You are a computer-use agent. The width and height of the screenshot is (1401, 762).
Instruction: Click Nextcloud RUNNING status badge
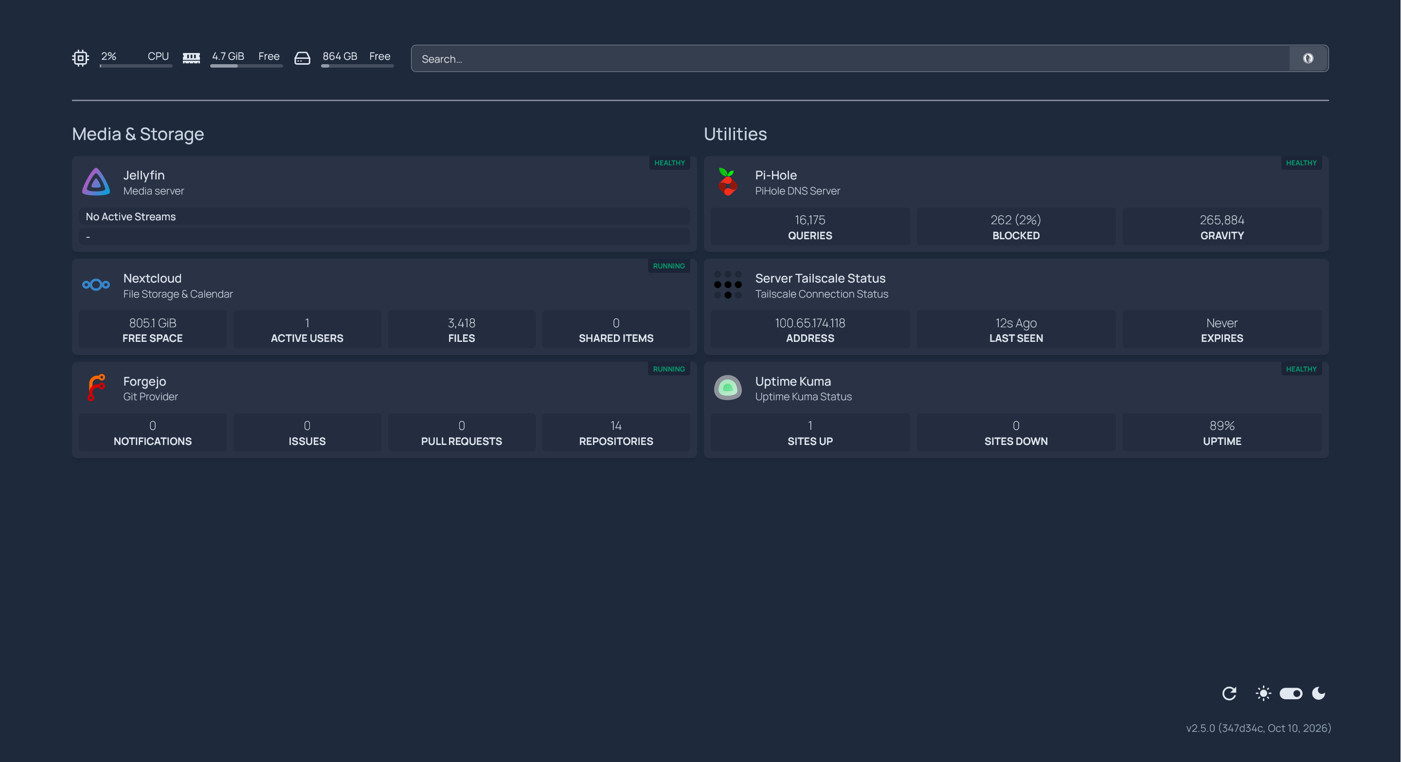pyautogui.click(x=669, y=266)
